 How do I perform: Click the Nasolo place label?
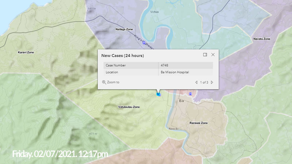(x=174, y=129)
